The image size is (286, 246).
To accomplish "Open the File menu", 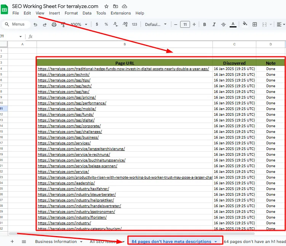I will [16, 13].
